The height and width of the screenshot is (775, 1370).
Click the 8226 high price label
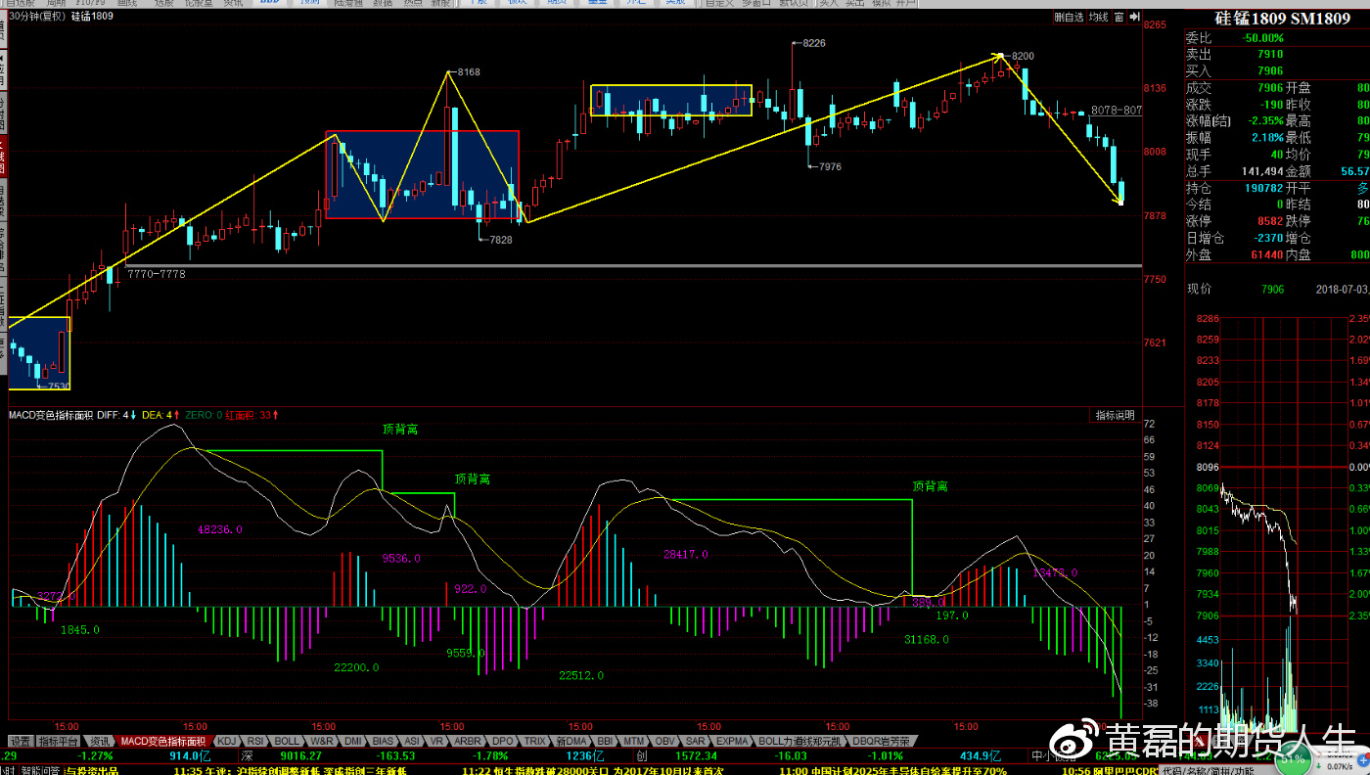814,43
